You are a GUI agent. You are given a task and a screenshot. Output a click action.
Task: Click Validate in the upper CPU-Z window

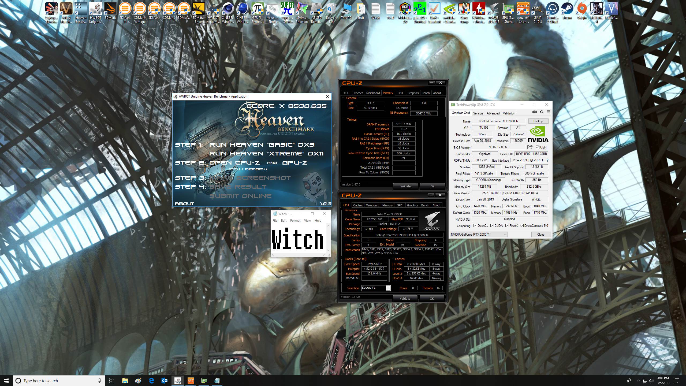click(x=405, y=186)
